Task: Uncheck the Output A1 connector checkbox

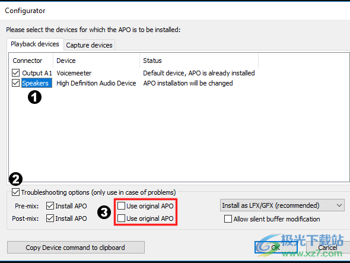Action: pyautogui.click(x=15, y=73)
